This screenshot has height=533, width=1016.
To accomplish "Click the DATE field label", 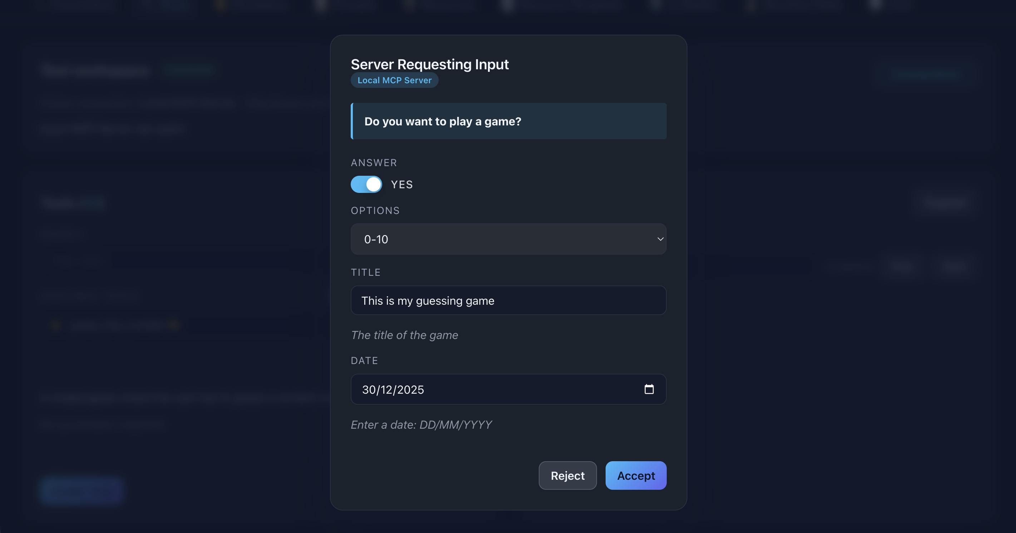I will [364, 360].
